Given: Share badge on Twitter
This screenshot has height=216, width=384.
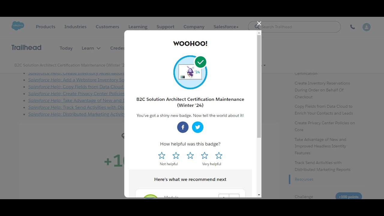Looking at the screenshot, I should [198, 127].
